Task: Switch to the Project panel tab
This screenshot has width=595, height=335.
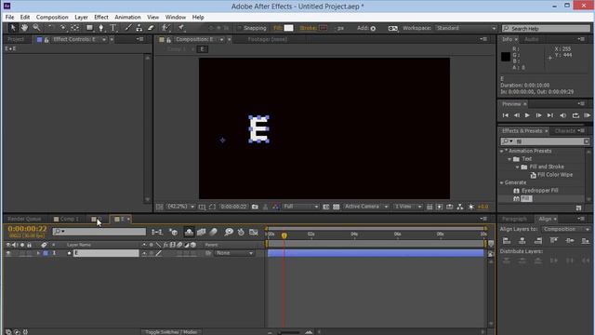Action: 16,39
